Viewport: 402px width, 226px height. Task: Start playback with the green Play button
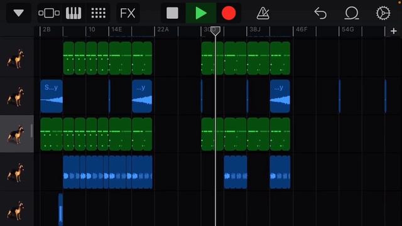point(201,13)
